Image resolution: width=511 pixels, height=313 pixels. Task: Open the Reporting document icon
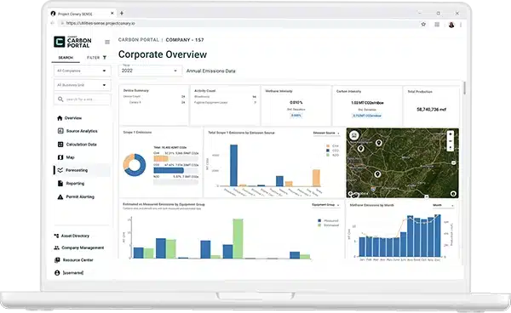(60, 184)
